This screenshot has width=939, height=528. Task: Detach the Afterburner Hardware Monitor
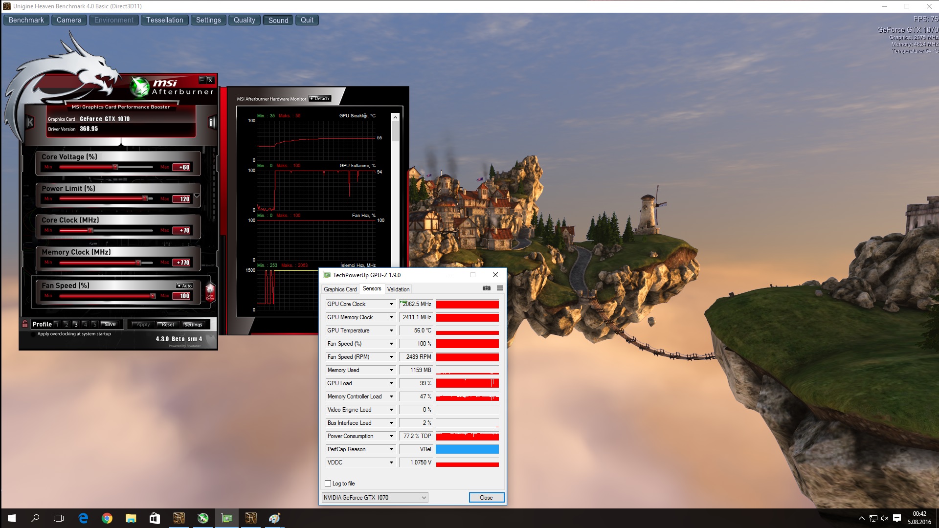point(320,99)
